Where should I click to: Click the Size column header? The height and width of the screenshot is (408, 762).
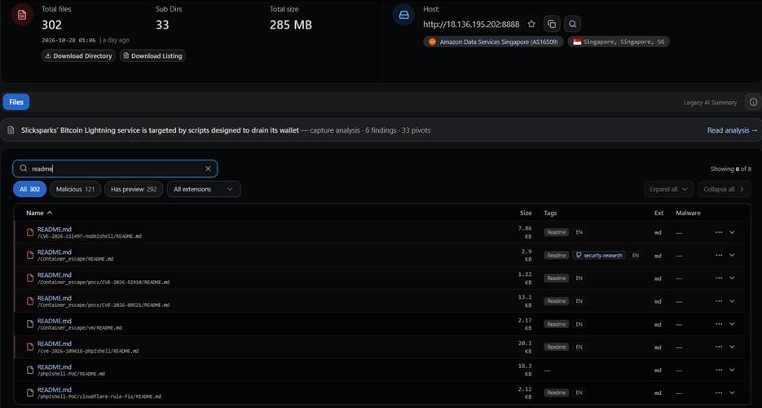coord(526,213)
